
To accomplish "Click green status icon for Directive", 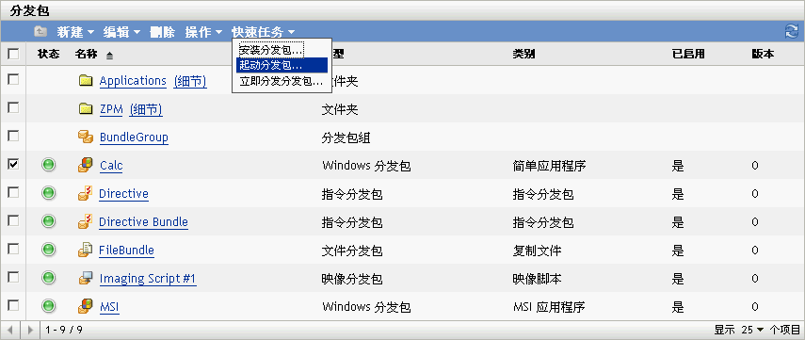I will pos(48,193).
